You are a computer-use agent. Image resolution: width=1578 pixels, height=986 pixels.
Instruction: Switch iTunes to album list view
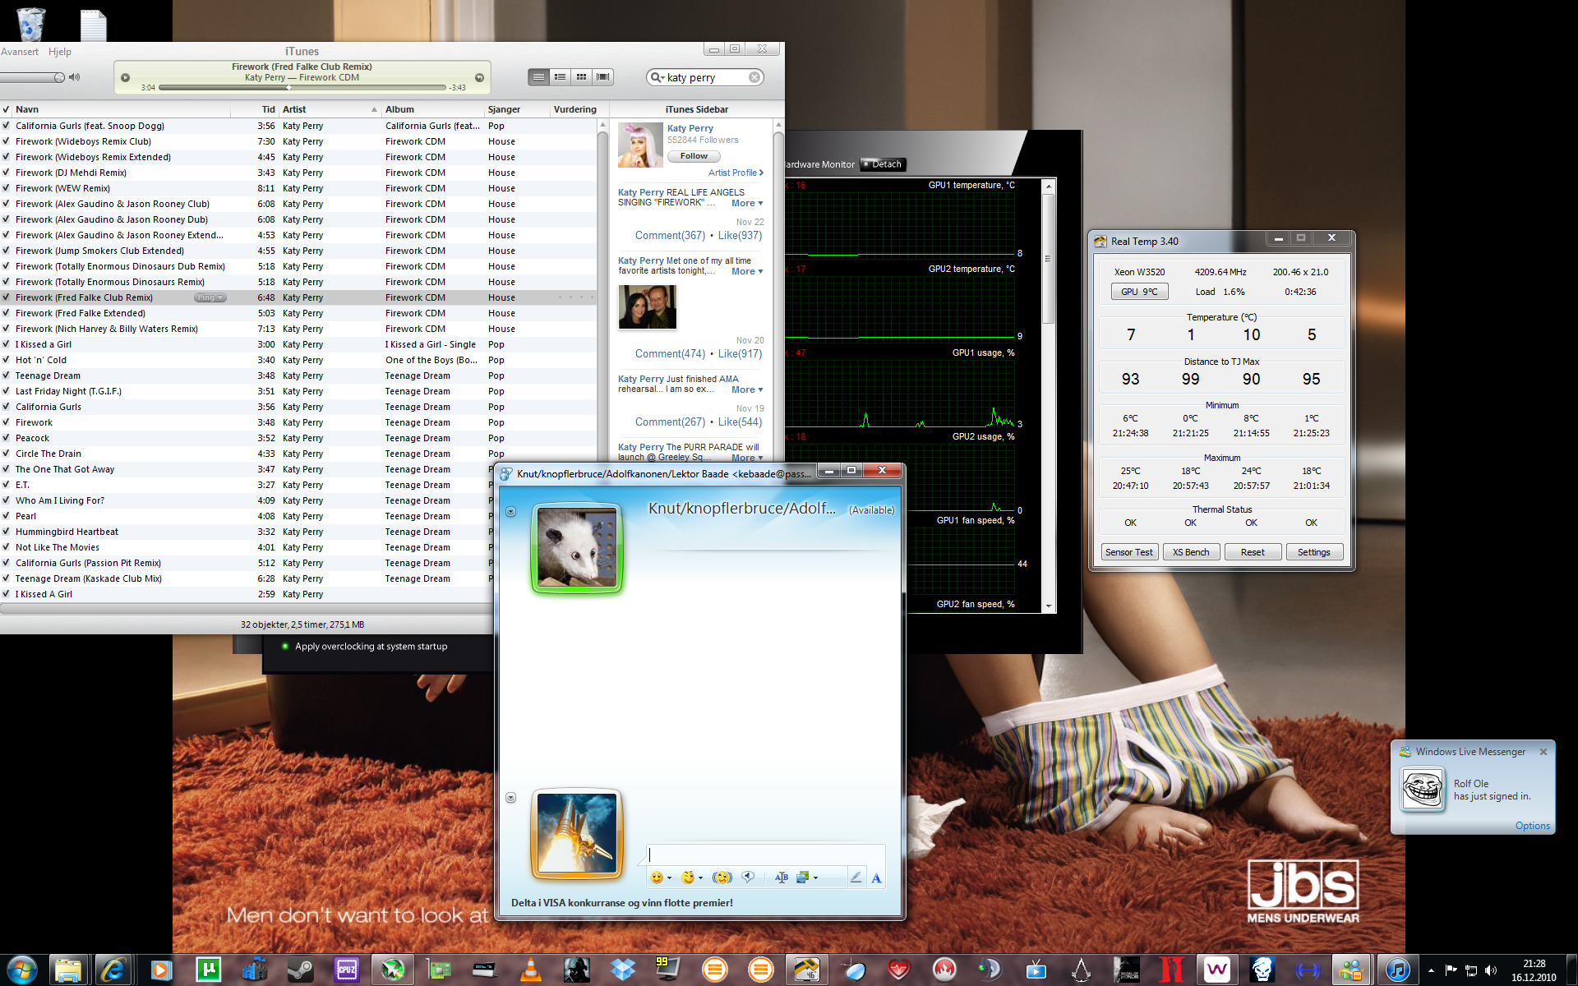click(560, 77)
